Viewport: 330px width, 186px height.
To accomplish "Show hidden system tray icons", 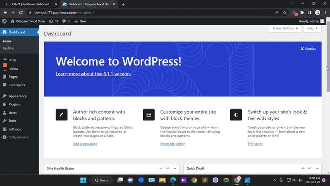I will pyautogui.click(x=274, y=180).
